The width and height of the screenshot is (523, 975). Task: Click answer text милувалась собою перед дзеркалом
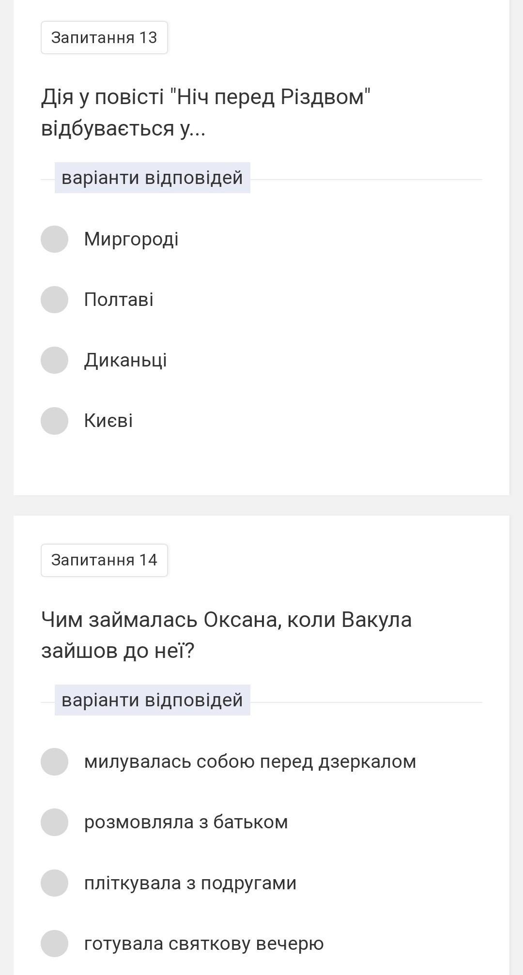(250, 762)
